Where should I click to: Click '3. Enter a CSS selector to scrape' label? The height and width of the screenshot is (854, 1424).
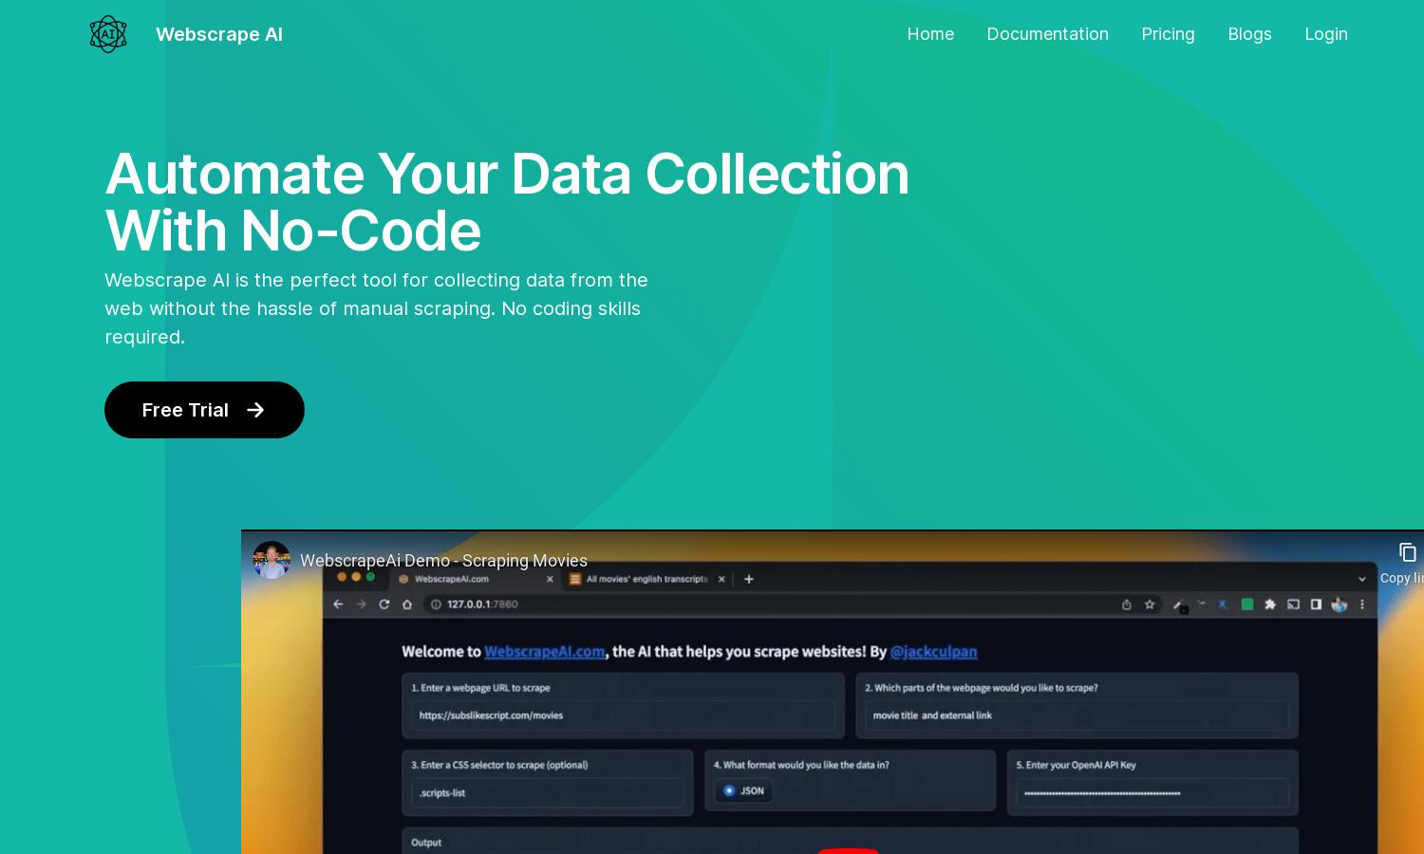tap(499, 765)
